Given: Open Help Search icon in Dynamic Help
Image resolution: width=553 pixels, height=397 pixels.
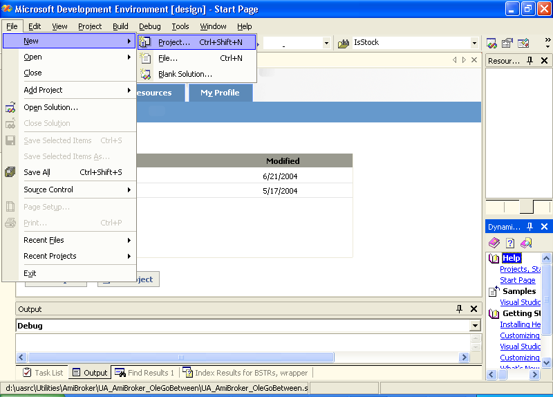Looking at the screenshot, I should click(526, 243).
